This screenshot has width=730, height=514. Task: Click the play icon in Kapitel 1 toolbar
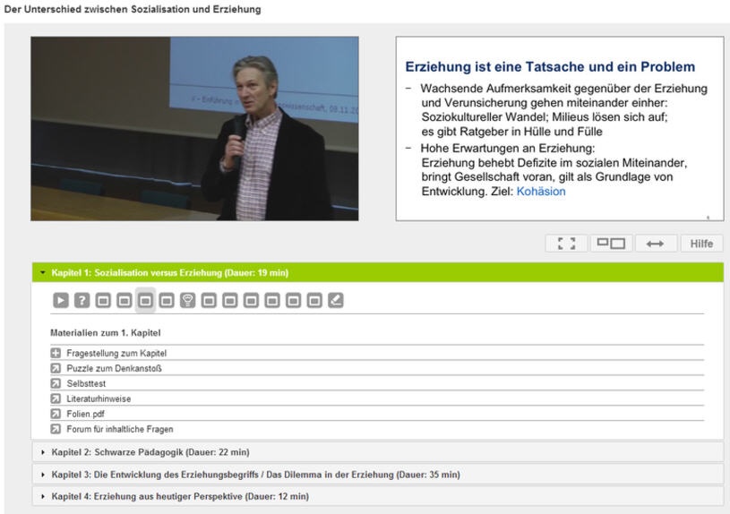pos(61,300)
